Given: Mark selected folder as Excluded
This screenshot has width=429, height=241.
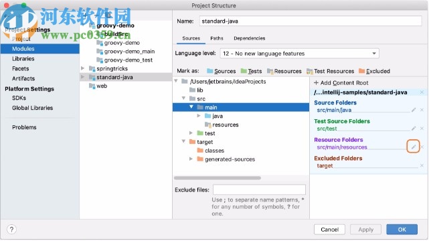Looking at the screenshot, I should [x=374, y=71].
